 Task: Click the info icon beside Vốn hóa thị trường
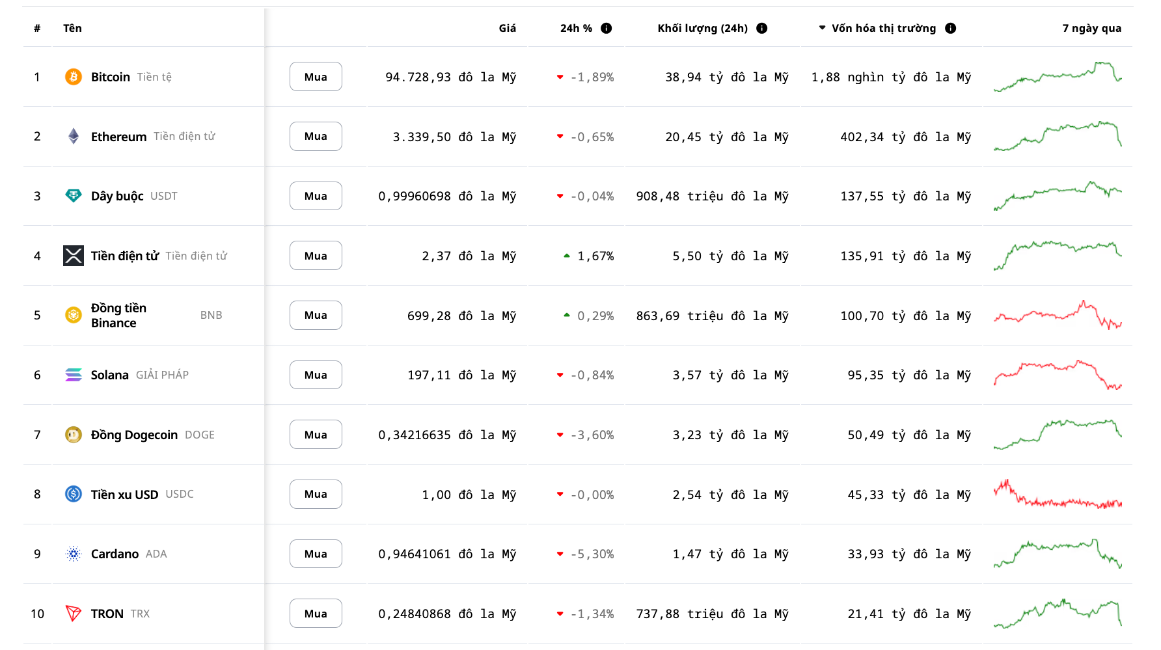(x=951, y=28)
